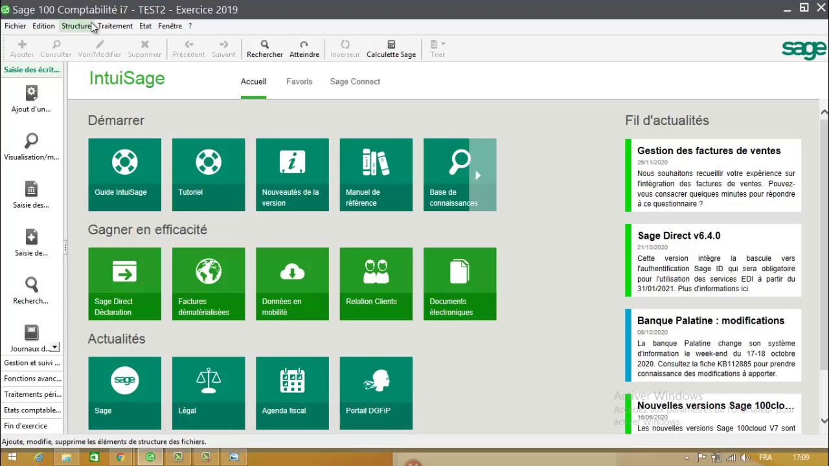Click Recherch... sidebar icon
Image resolution: width=829 pixels, height=466 pixels.
[x=31, y=291]
